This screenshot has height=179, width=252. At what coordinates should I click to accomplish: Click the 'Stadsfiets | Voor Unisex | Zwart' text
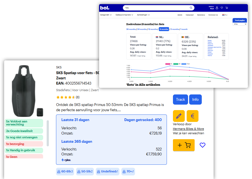coord(77,90)
